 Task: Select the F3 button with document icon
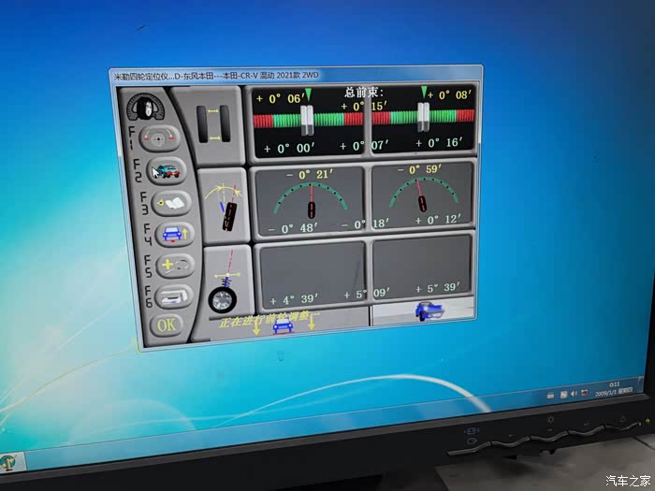(x=169, y=202)
